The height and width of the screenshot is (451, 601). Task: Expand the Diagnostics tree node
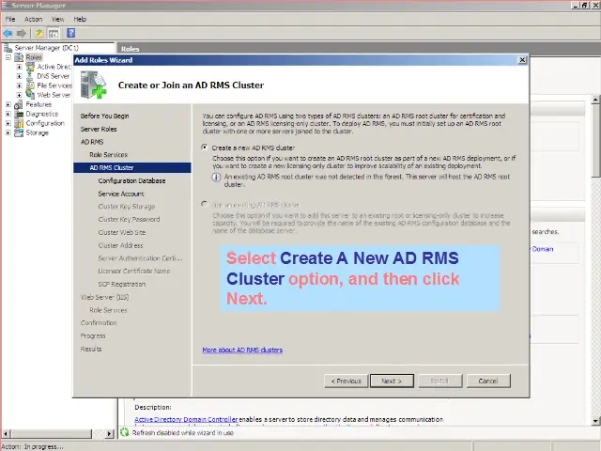8,114
